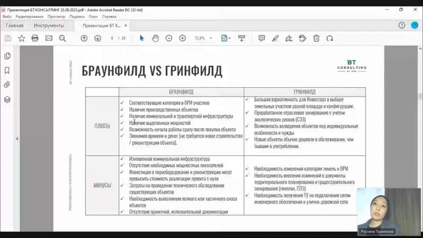Click the БРАУНФИЛД VS ГРИНФИЛД heading

click(152, 71)
